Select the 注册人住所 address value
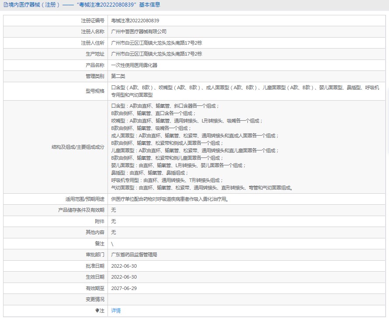The height and width of the screenshot is (318, 389). pyautogui.click(x=156, y=43)
